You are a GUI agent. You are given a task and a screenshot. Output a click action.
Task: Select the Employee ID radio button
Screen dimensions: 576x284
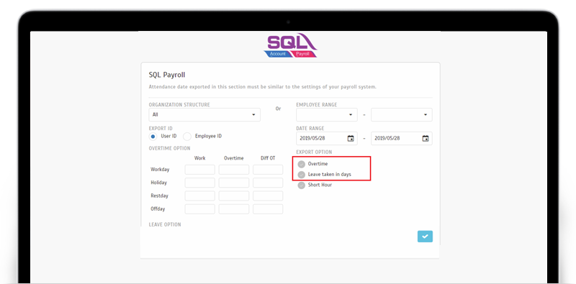187,137
